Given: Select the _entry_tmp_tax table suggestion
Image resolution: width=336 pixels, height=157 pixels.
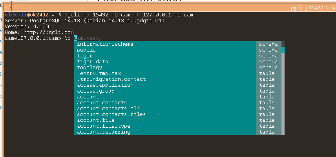Looking at the screenshot, I should [99, 73].
